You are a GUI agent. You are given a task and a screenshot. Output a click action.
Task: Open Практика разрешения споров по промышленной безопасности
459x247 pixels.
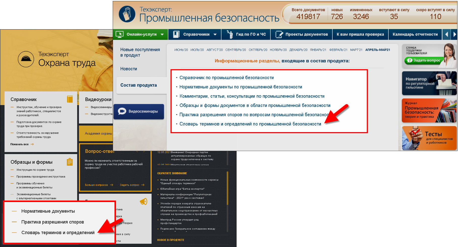pyautogui.click(x=254, y=115)
